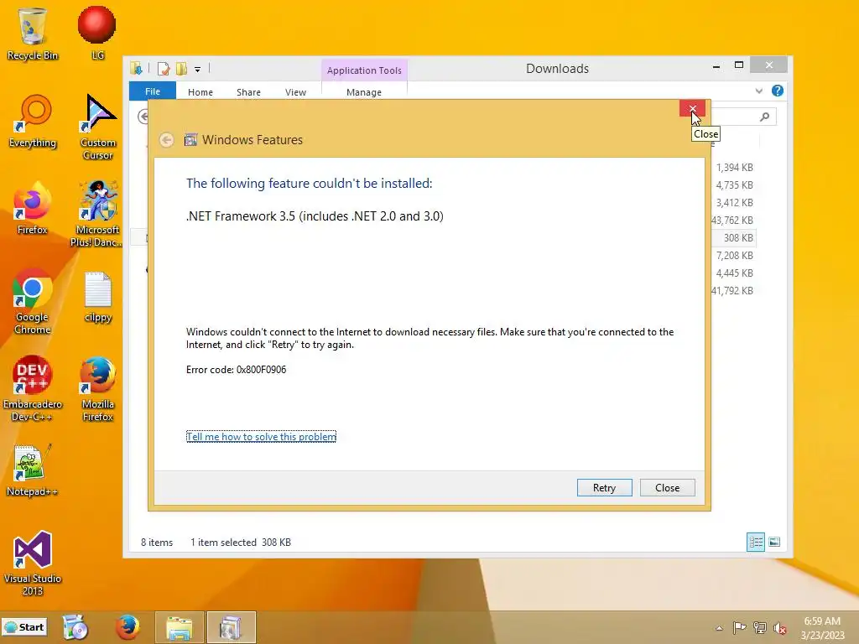Click the muted volume tray icon
The height and width of the screenshot is (644, 859).
click(780, 627)
